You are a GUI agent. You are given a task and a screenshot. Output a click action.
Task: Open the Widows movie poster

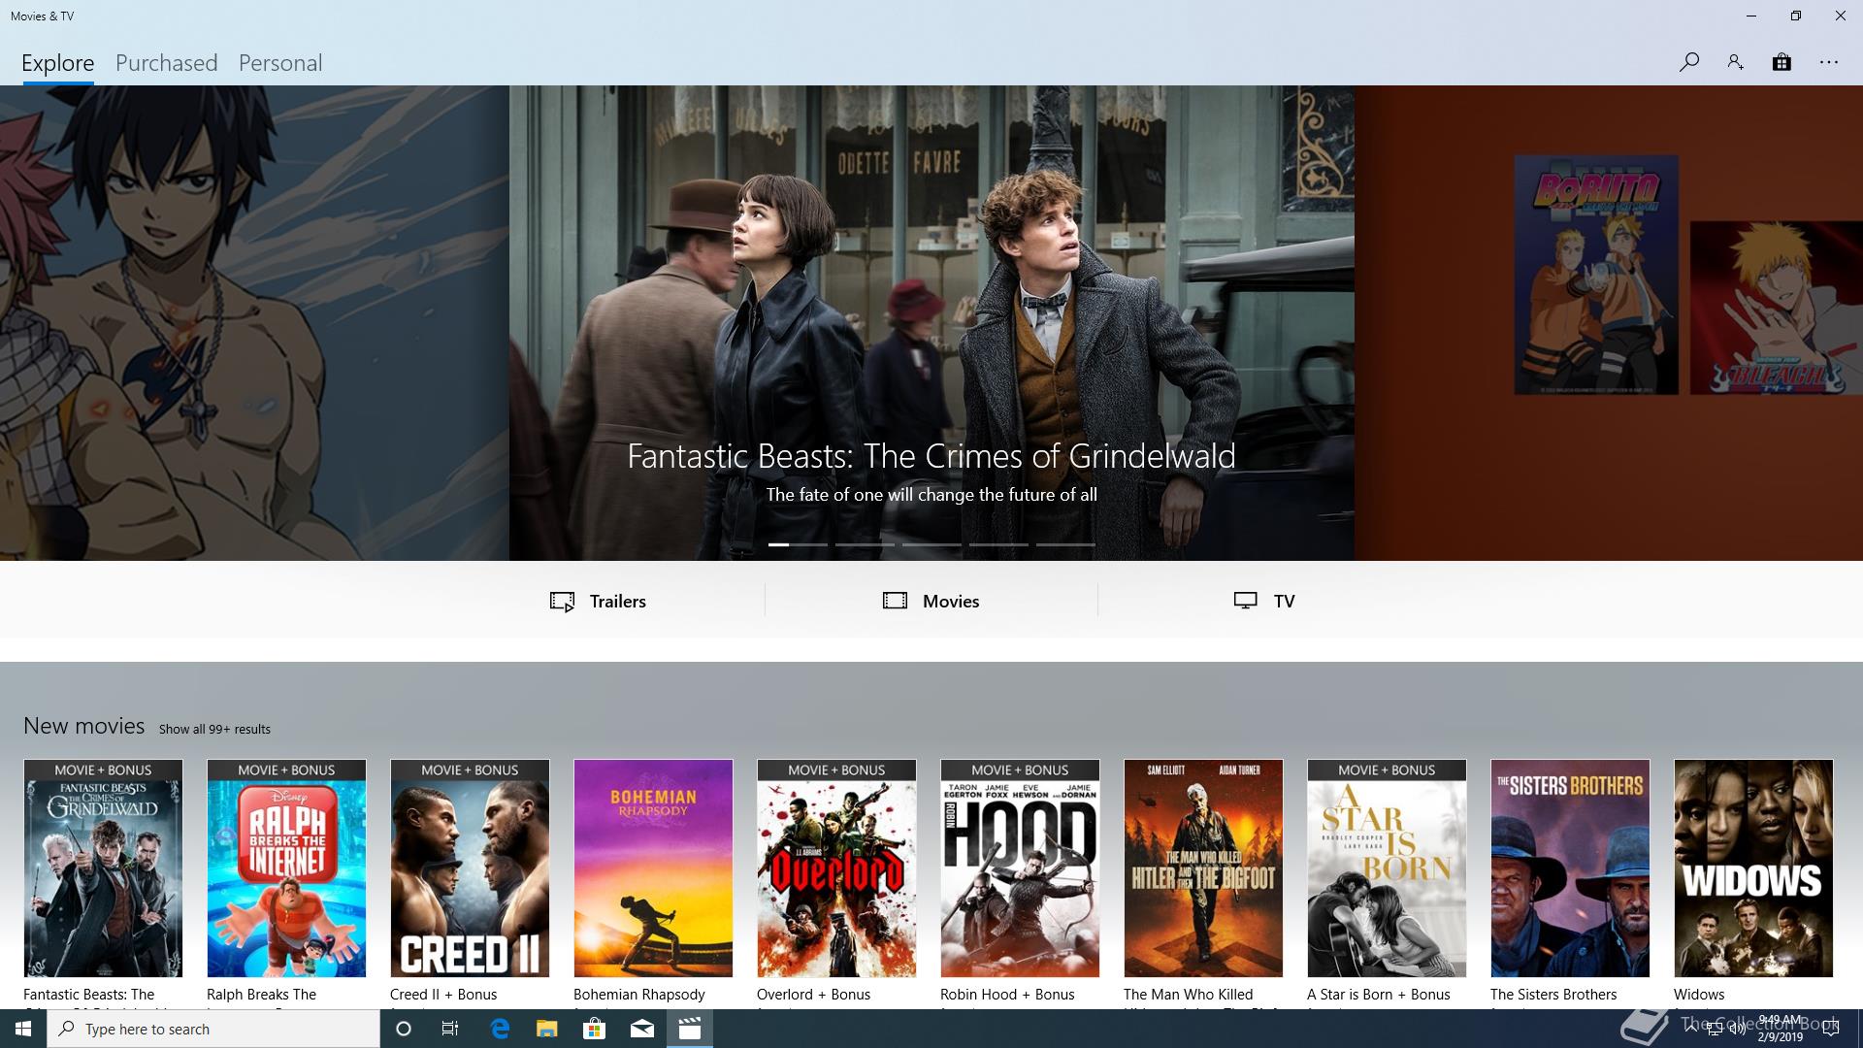tap(1753, 868)
